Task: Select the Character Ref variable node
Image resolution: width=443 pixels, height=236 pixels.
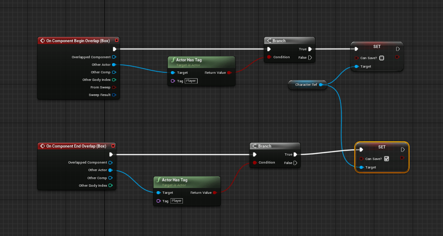Action: tap(305, 84)
